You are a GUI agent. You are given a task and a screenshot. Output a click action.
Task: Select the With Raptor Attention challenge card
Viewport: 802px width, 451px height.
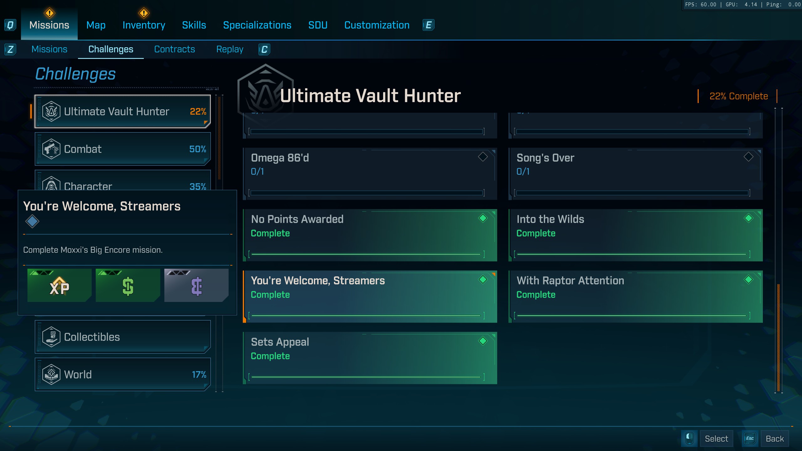(635, 296)
